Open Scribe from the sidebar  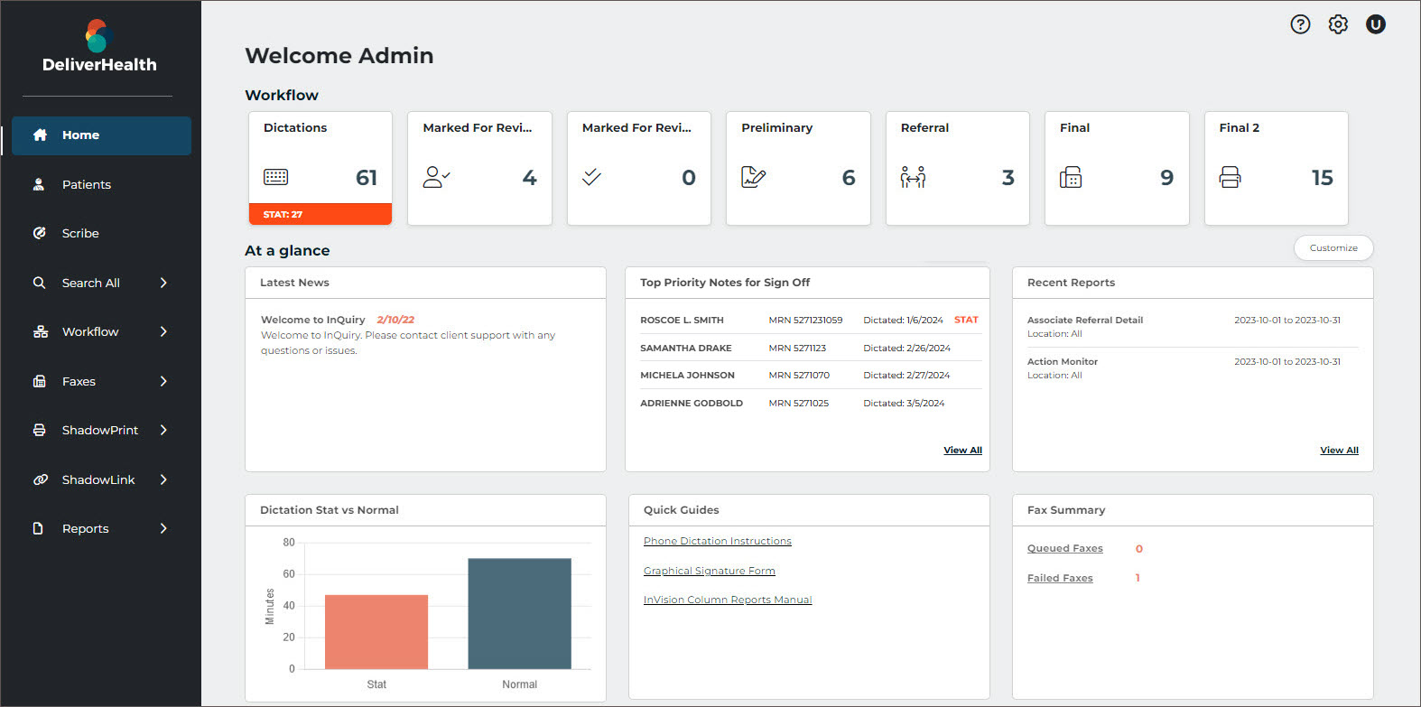click(79, 233)
